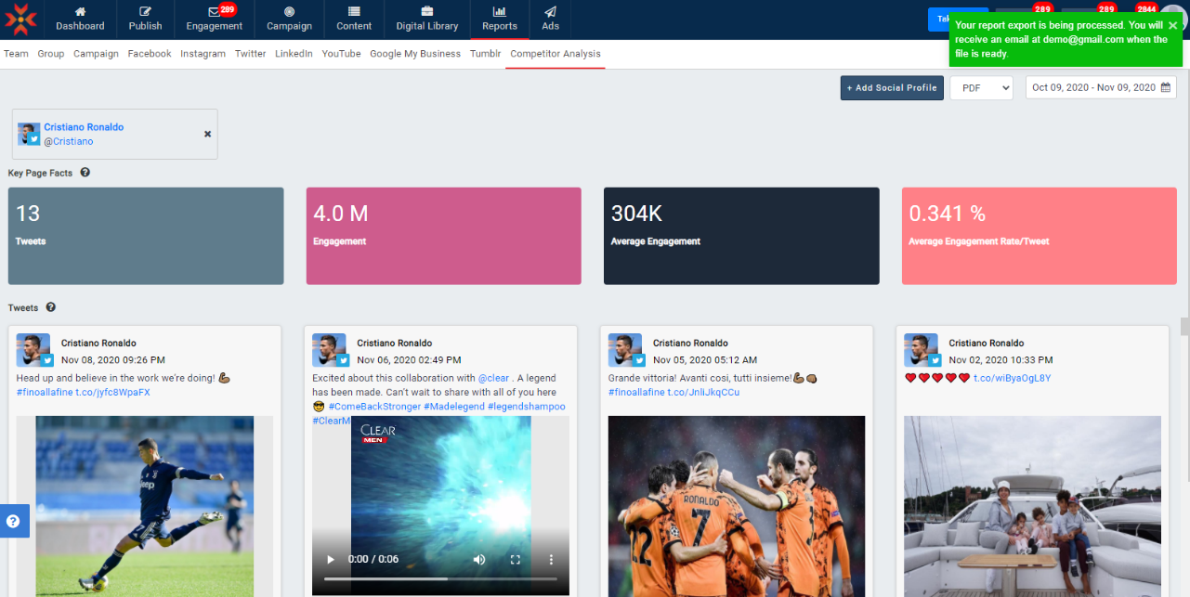Mute the Clear Men video volume
The height and width of the screenshot is (597, 1190).
click(x=479, y=560)
